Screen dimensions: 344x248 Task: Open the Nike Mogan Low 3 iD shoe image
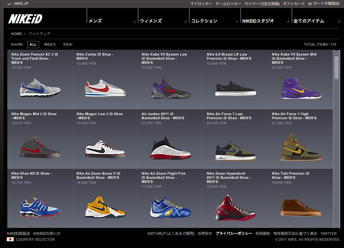105,149
